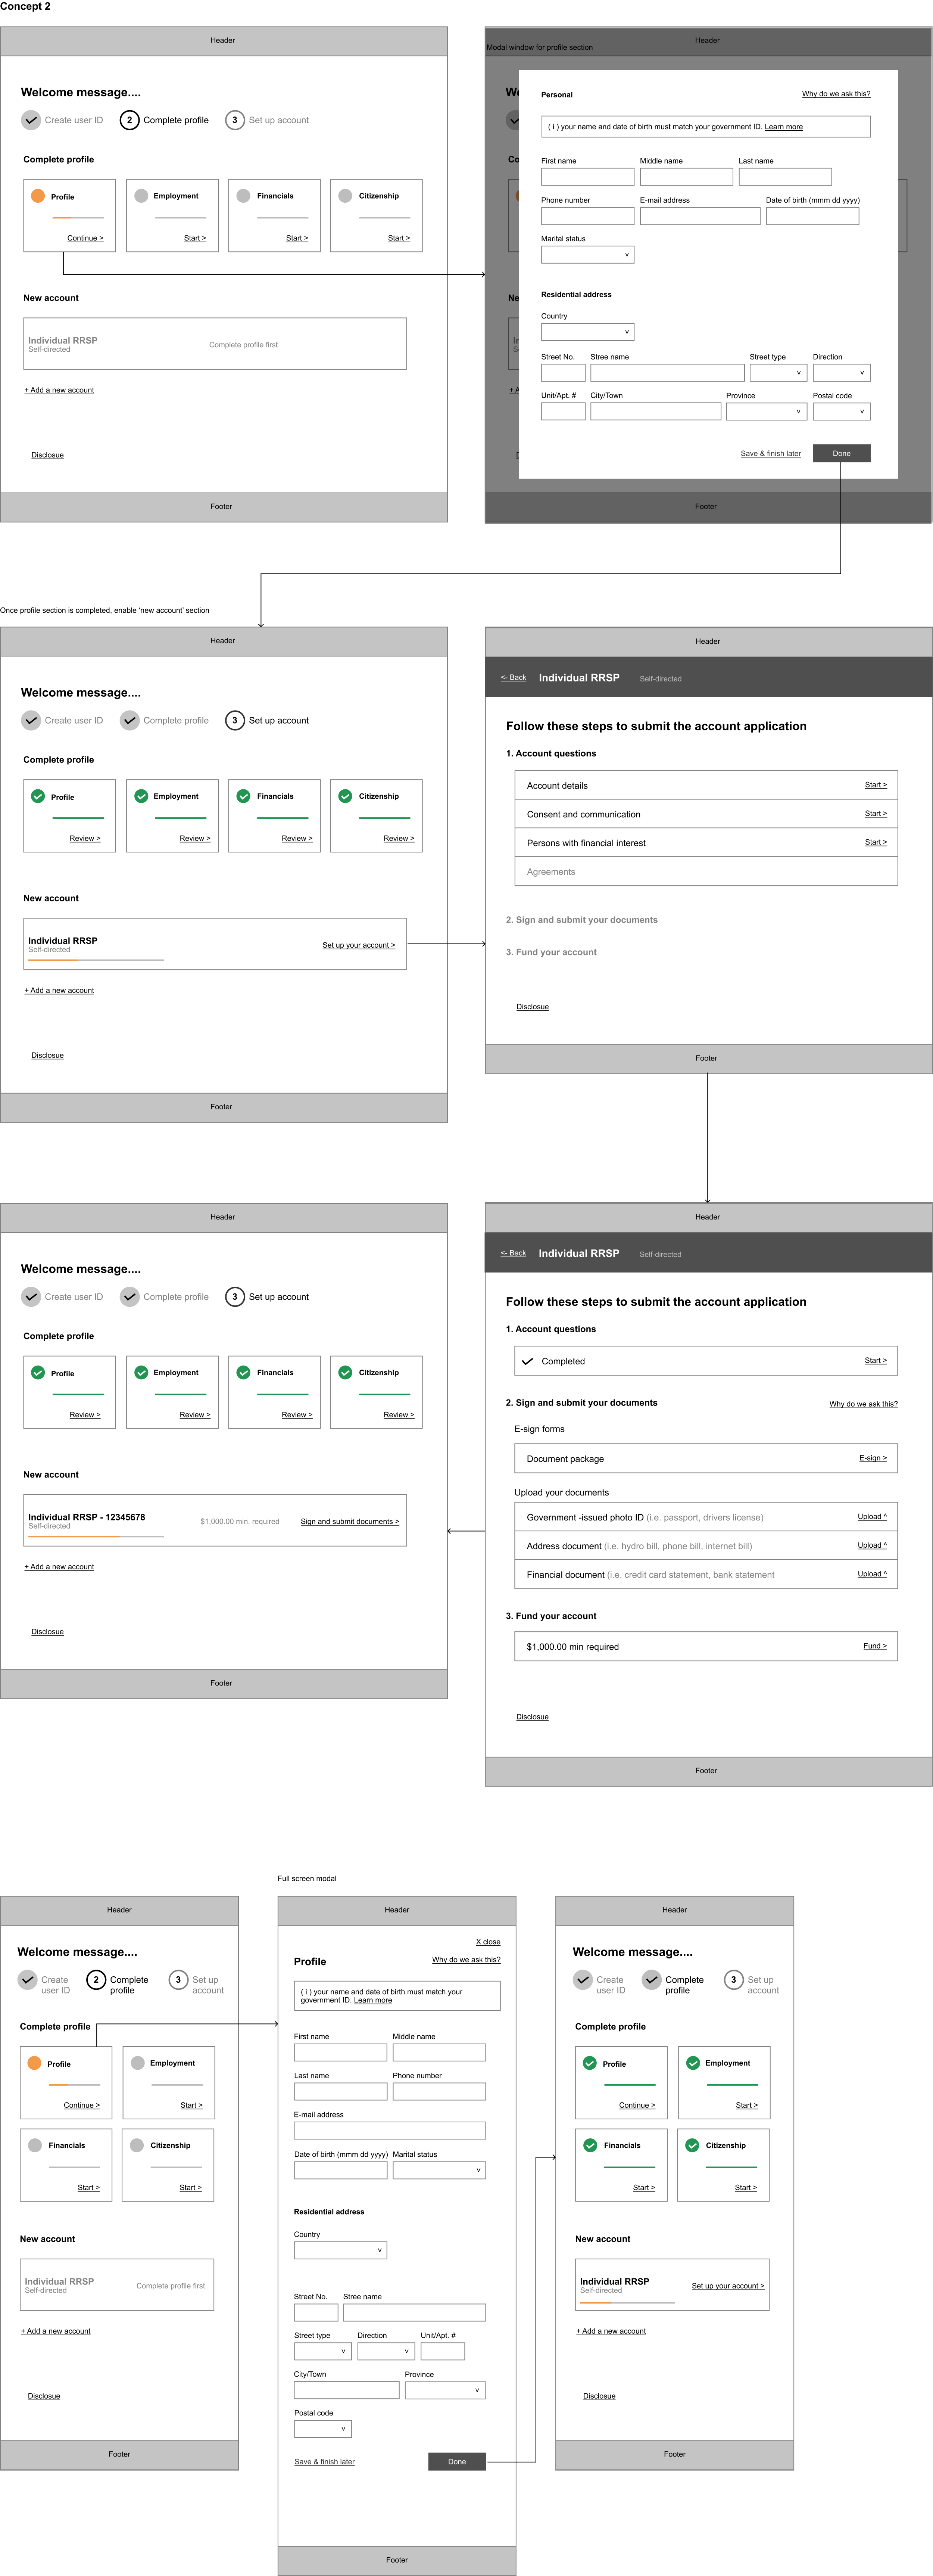Close the full-screen Profile modal with X close
Screen dimensions: 933x2576
tap(488, 1942)
